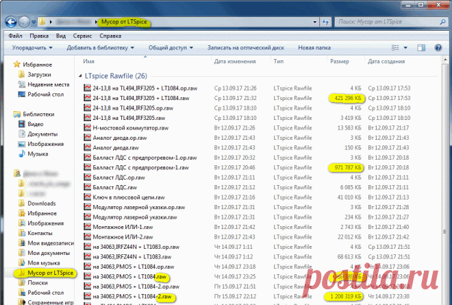
Task: Open Help with the question mark icon
Action: tap(438, 47)
